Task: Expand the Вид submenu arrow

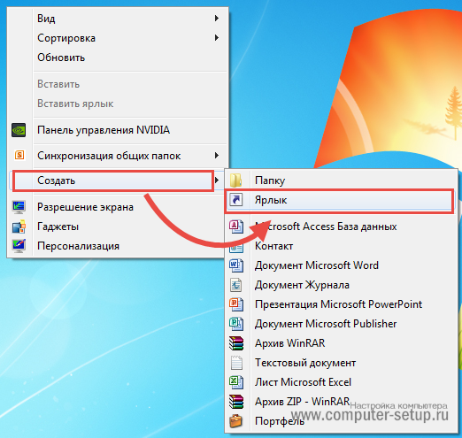Action: click(217, 19)
